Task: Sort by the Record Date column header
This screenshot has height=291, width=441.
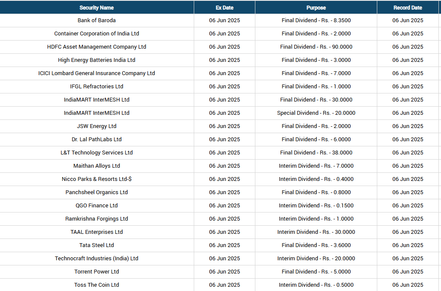Action: tap(408, 8)
